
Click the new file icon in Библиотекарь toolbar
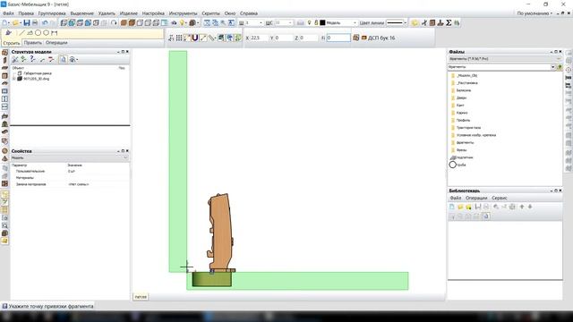[452, 207]
